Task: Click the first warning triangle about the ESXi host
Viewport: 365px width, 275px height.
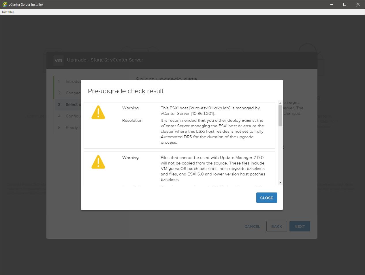Action: tap(98, 113)
